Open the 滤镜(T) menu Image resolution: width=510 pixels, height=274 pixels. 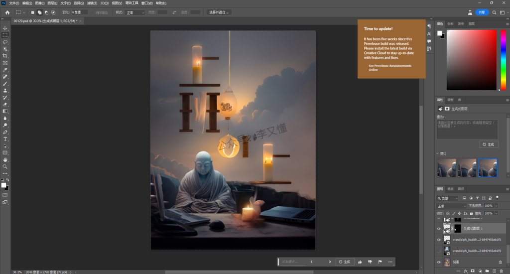(92, 3)
